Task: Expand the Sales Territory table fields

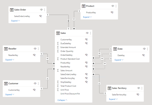Action: click(113, 99)
